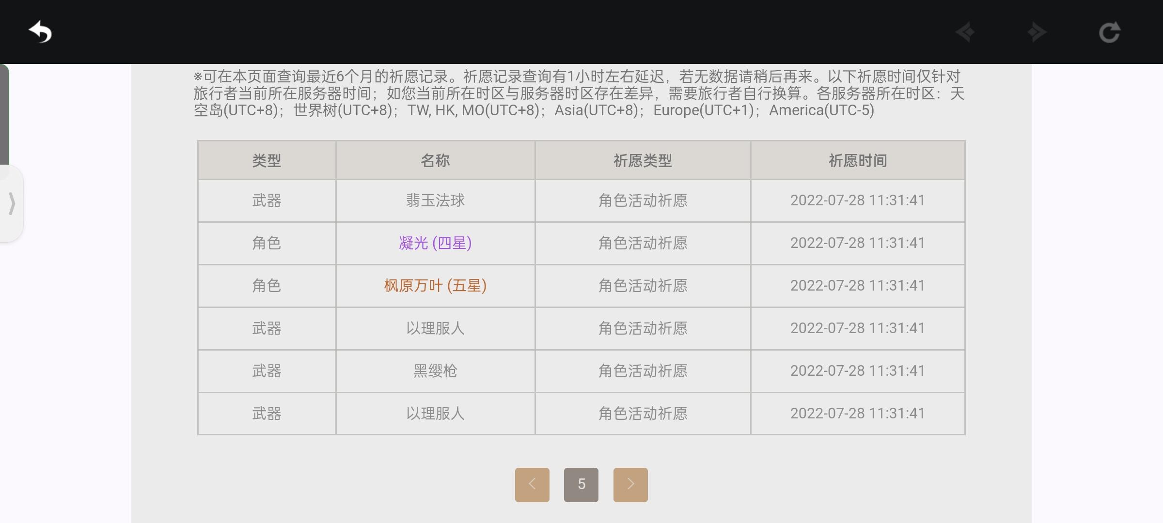Click the current page number 5

[581, 484]
